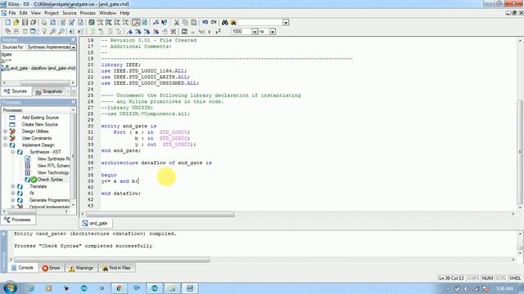Click the Implement Design run arrows icon
Screen dimensions: 524x294
12,145
